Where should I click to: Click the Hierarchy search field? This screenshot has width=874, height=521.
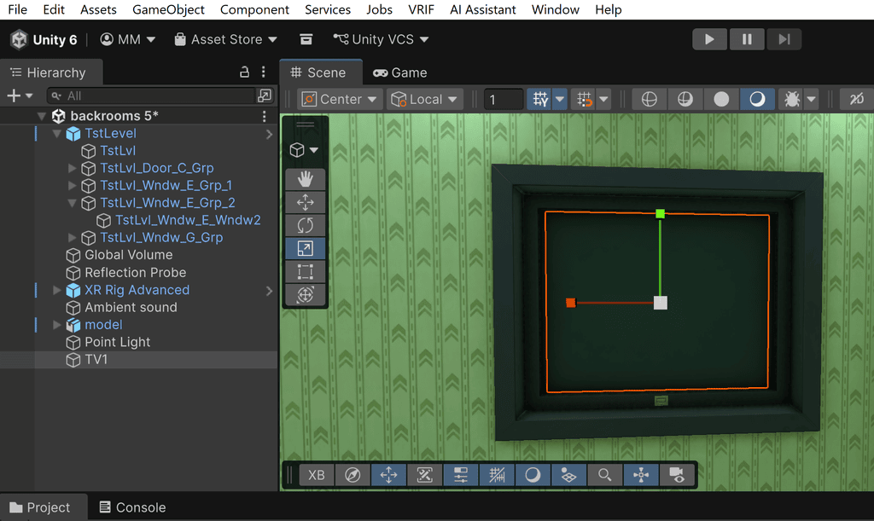pos(150,96)
